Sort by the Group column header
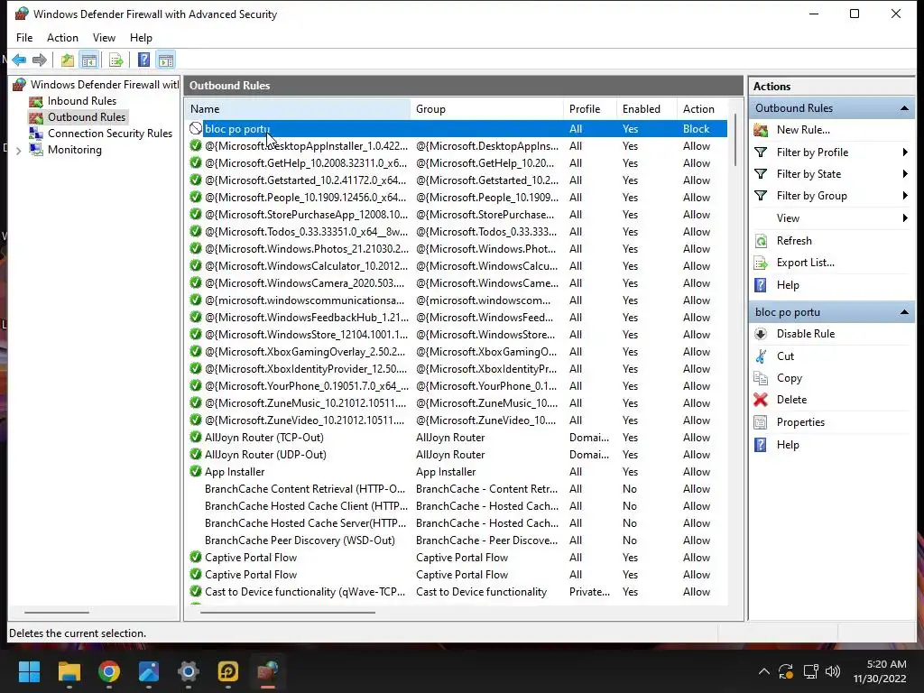This screenshot has height=693, width=924. point(486,109)
